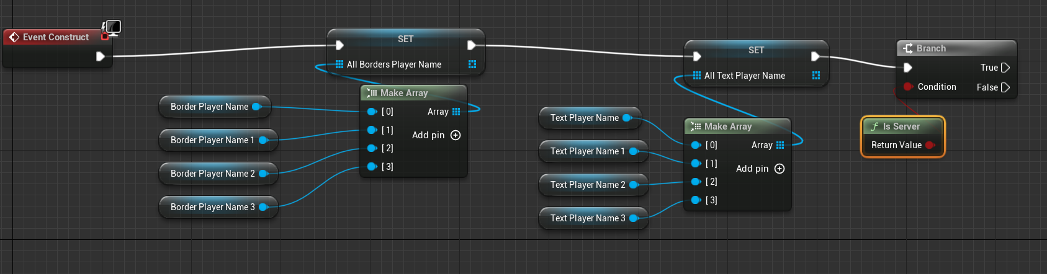Click the Branch True execution output pin
The height and width of the screenshot is (274, 1047).
pos(1005,68)
